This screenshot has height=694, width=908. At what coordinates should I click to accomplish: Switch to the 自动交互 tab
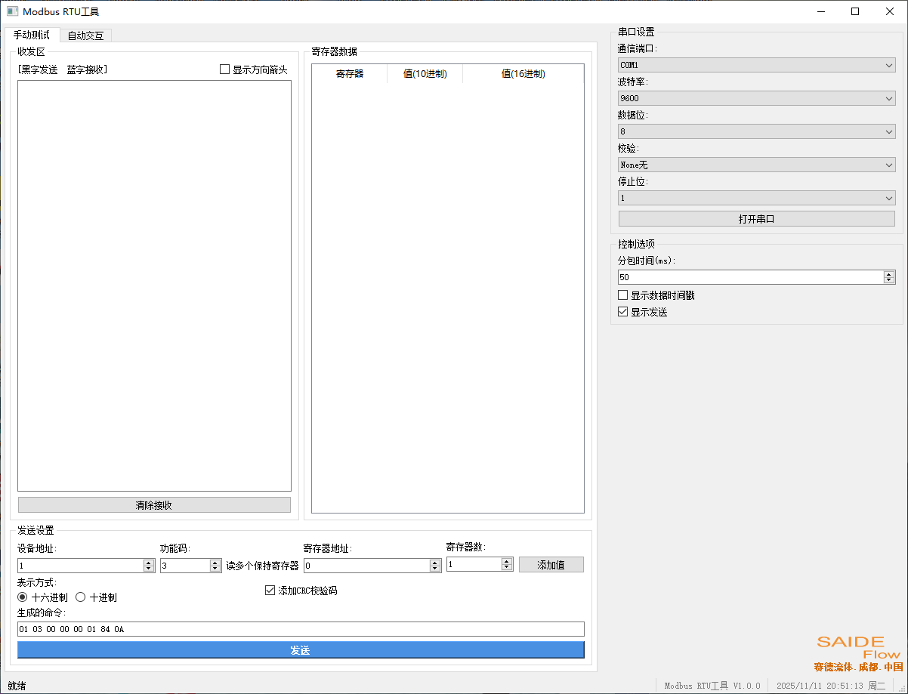click(x=85, y=35)
